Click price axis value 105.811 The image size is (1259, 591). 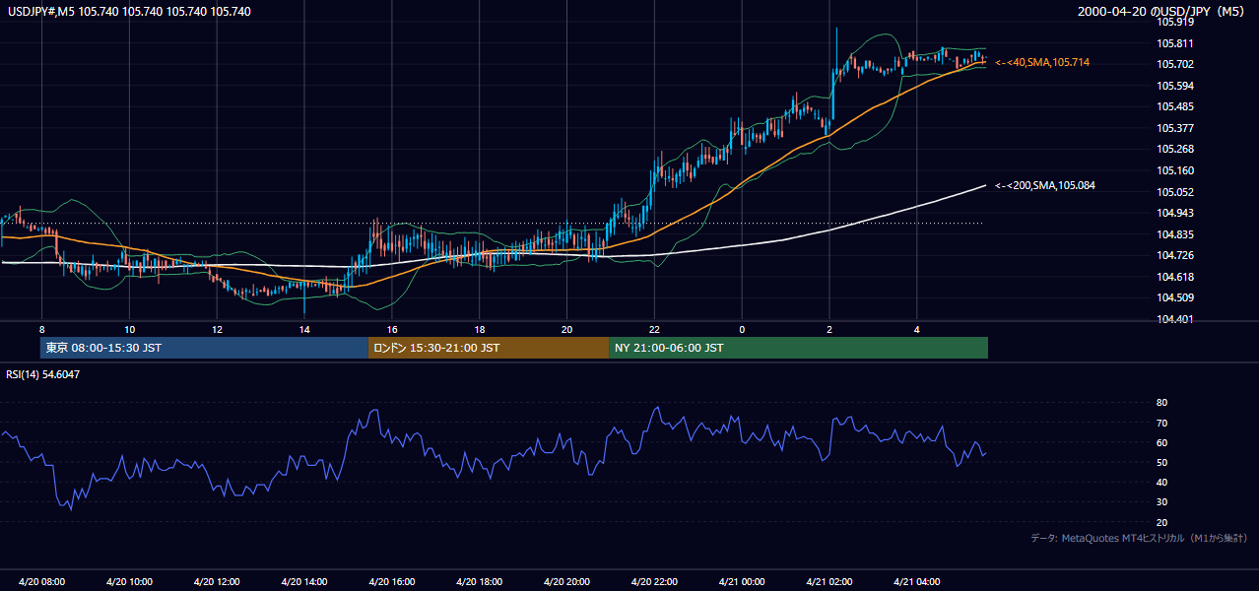(x=1174, y=43)
